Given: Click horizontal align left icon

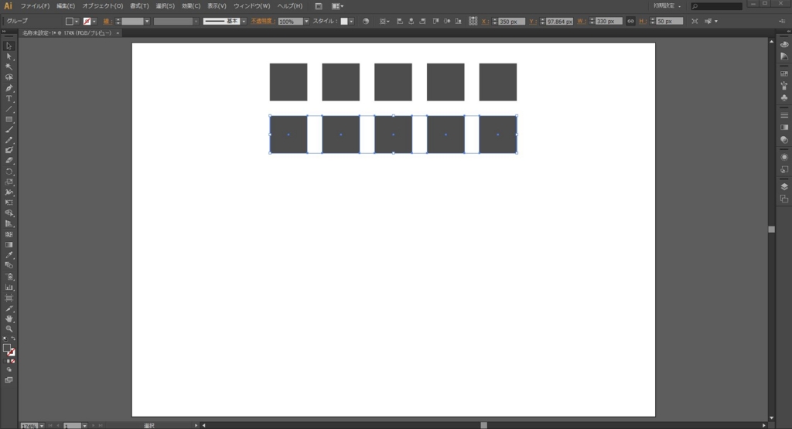Looking at the screenshot, I should tap(400, 21).
